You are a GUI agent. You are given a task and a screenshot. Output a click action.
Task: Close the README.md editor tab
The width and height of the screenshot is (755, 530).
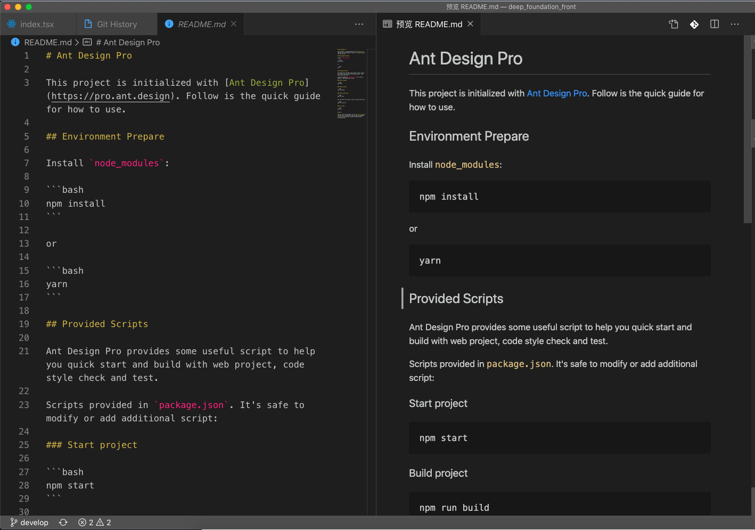234,24
